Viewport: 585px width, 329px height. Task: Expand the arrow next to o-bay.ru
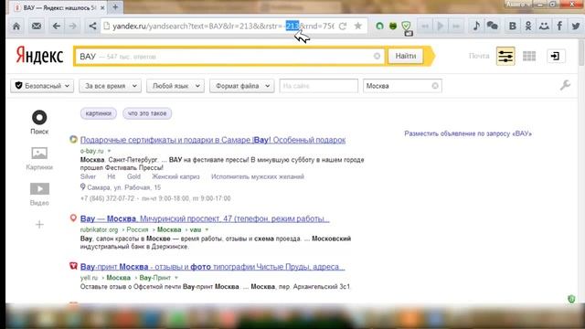[110, 151]
